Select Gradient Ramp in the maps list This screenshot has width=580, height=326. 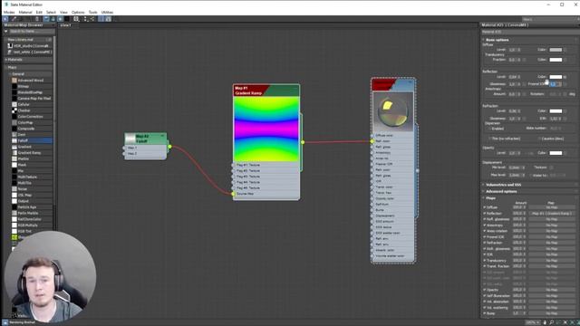[32, 153]
